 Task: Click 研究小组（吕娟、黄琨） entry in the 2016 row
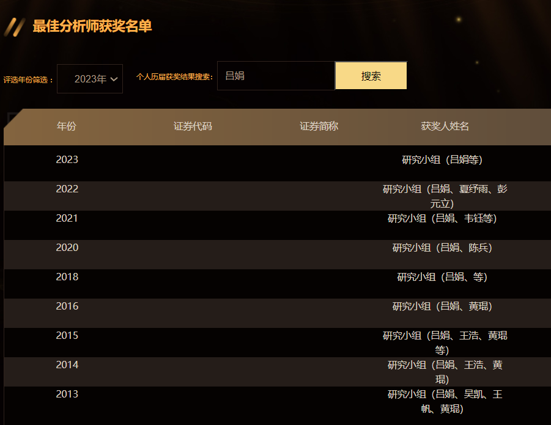pos(442,307)
